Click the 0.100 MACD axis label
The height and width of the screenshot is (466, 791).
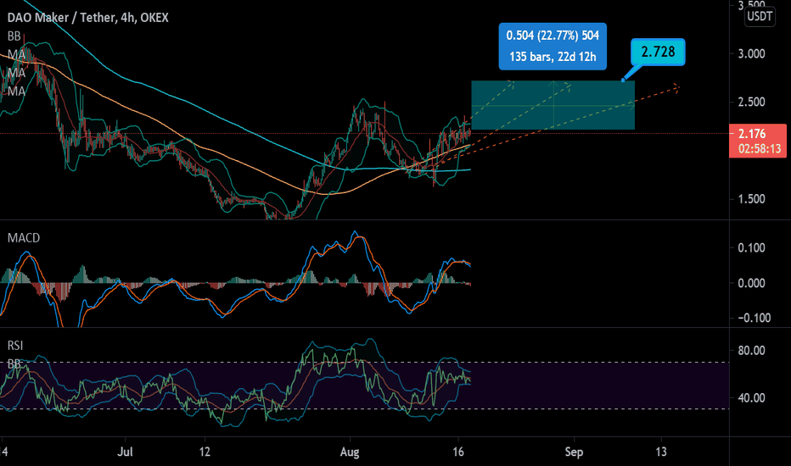point(752,248)
